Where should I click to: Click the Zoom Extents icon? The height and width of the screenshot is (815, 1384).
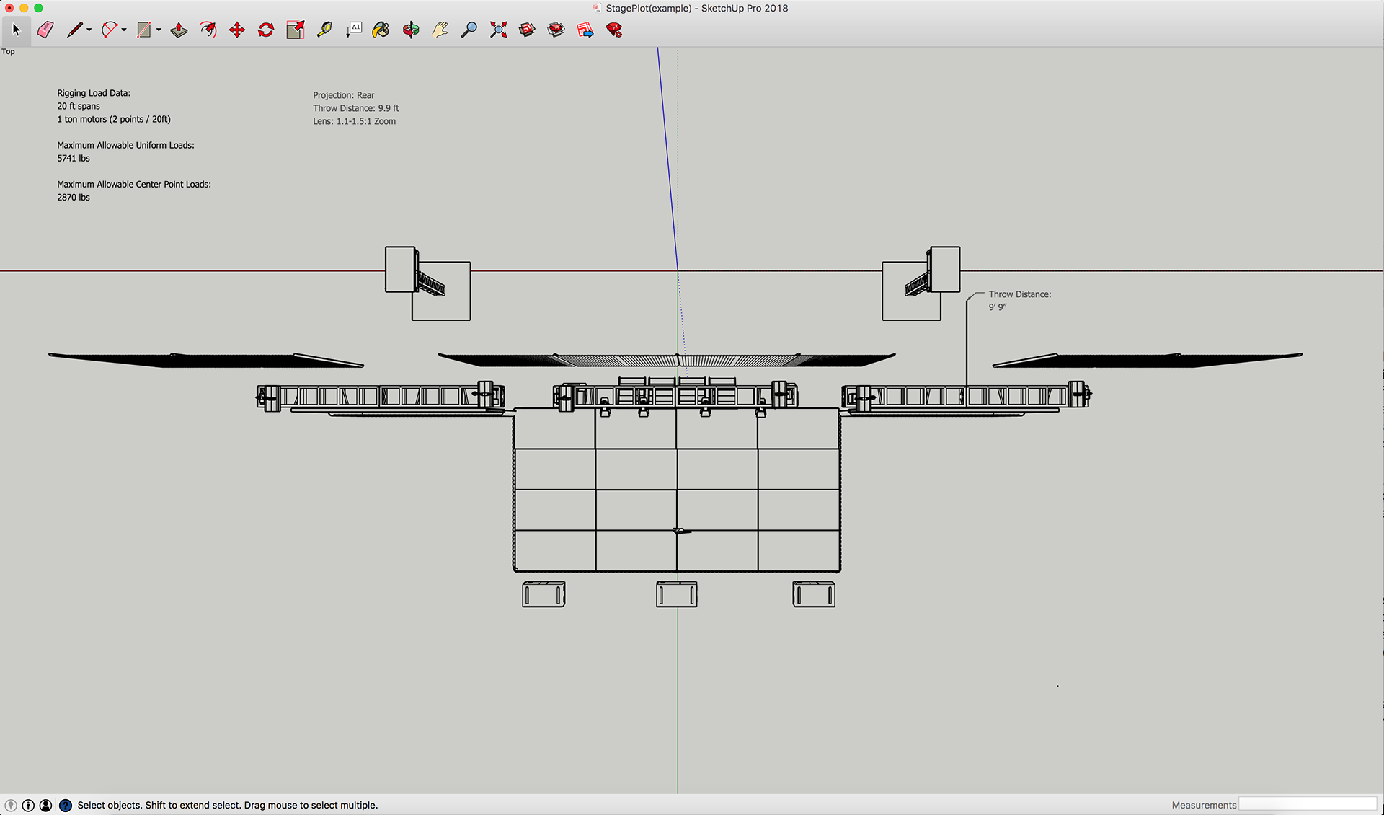[498, 30]
